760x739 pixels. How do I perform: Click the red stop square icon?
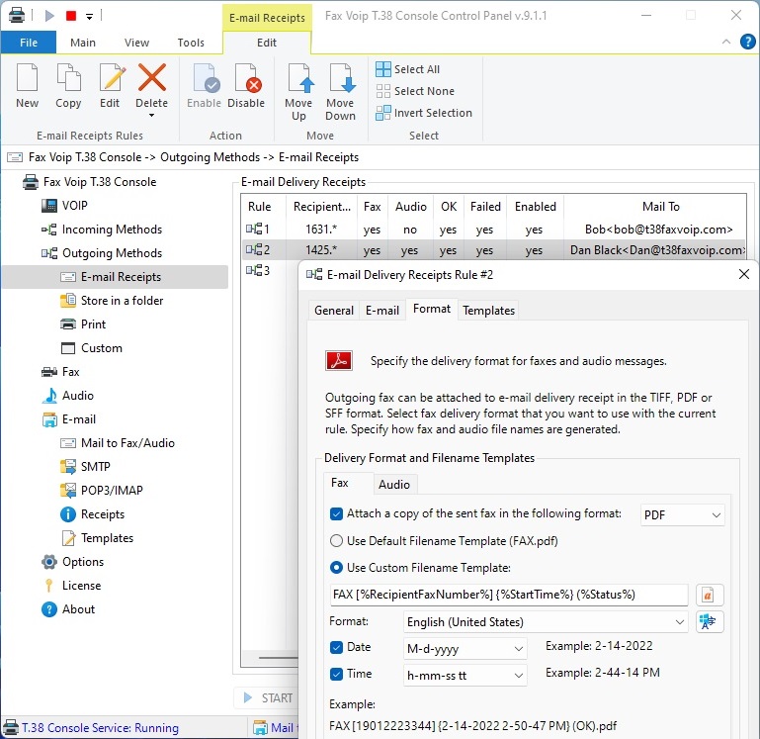(71, 16)
